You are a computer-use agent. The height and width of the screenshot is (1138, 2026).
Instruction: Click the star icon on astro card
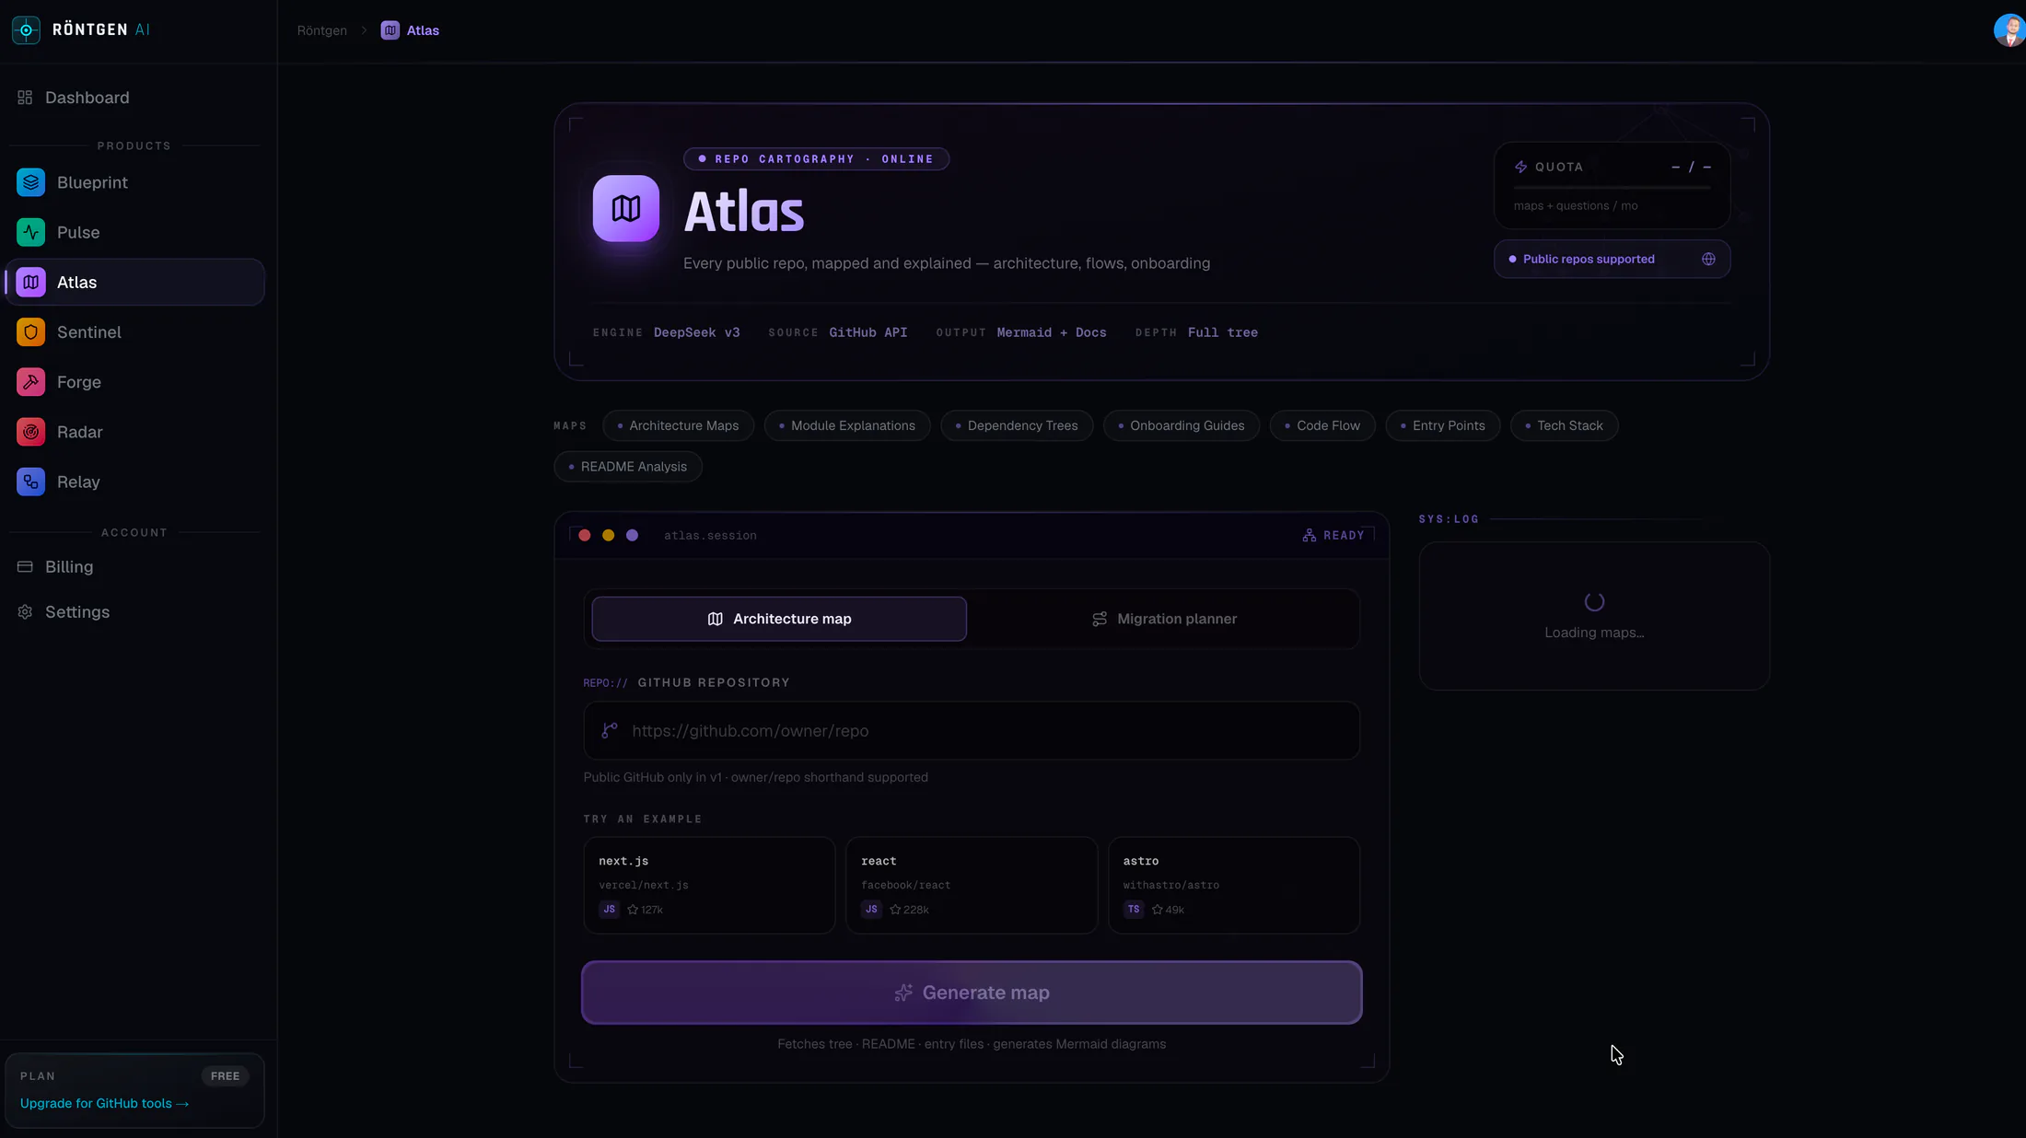[1158, 910]
